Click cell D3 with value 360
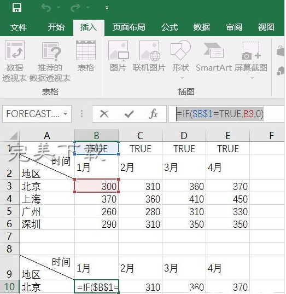 tap(184, 186)
